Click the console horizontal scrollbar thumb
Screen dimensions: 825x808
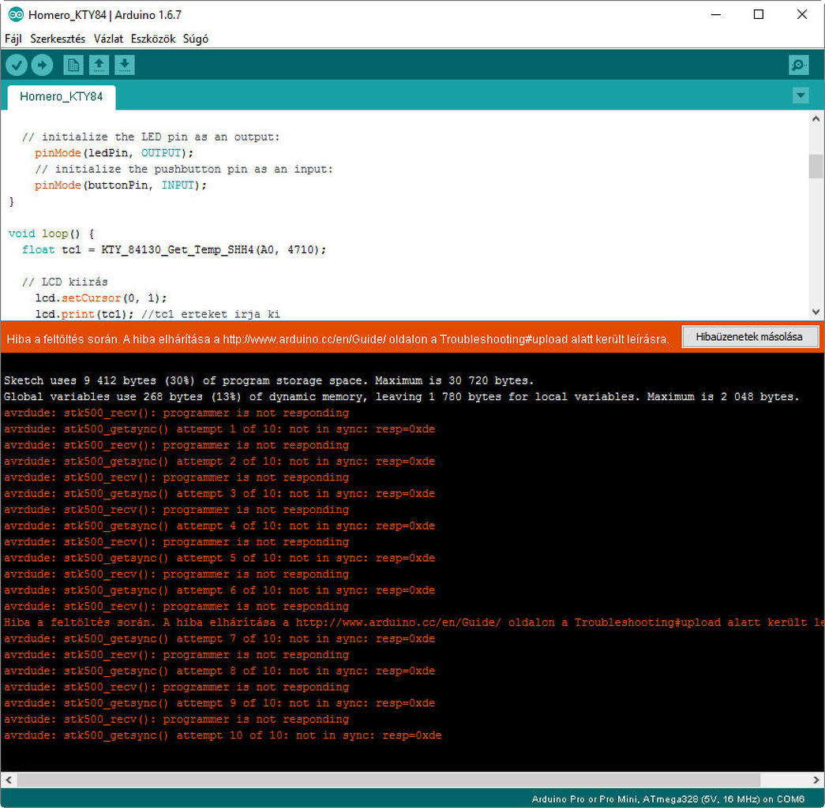[388, 780]
